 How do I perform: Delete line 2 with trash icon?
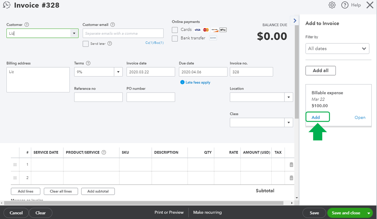(291, 178)
